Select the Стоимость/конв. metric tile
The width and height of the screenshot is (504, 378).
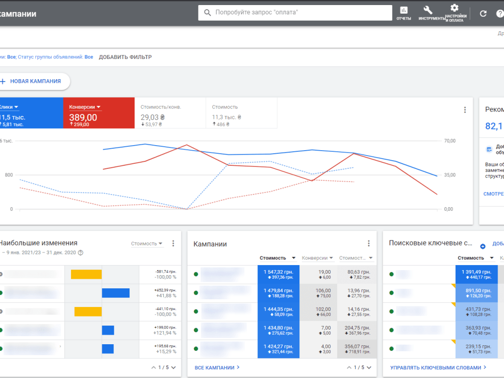[x=170, y=113]
